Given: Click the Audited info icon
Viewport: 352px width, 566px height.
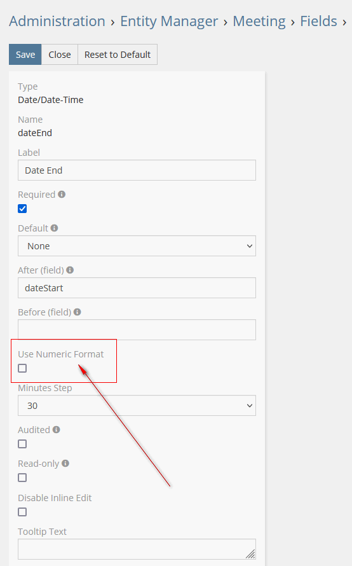Looking at the screenshot, I should [57, 429].
